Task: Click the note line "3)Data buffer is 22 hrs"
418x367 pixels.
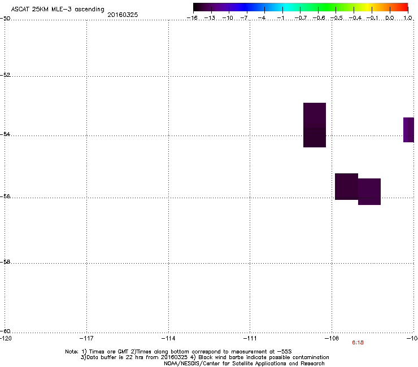Action: [204, 357]
